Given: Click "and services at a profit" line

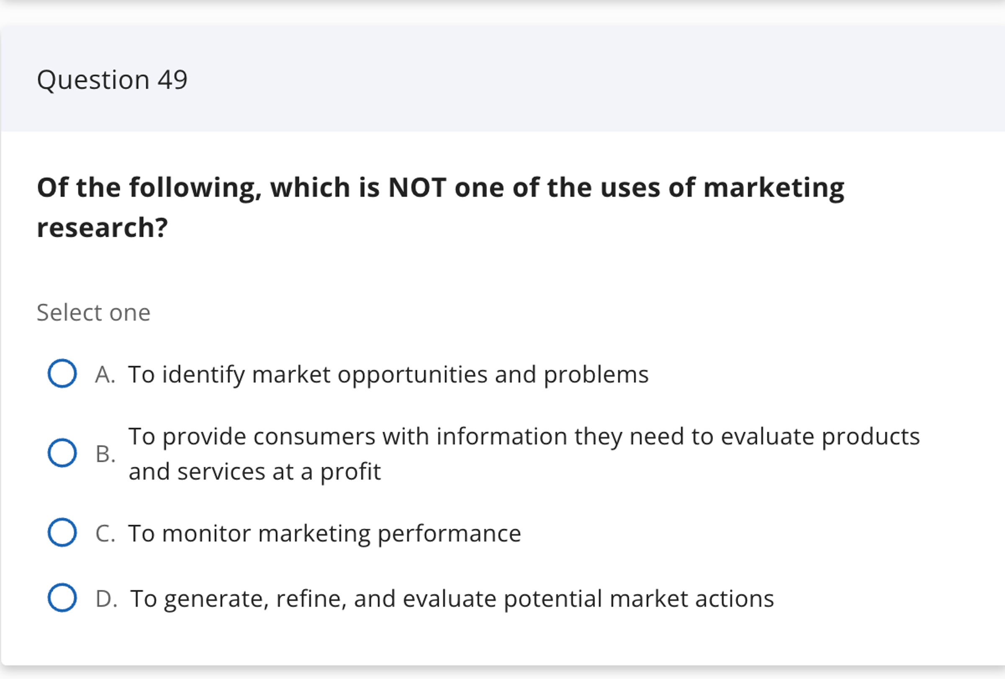Looking at the screenshot, I should point(254,471).
